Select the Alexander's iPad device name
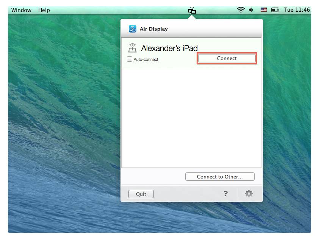Image resolution: width=319 pixels, height=239 pixels. point(169,48)
